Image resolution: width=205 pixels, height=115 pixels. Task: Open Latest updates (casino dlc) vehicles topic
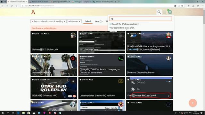(x=97, y=96)
